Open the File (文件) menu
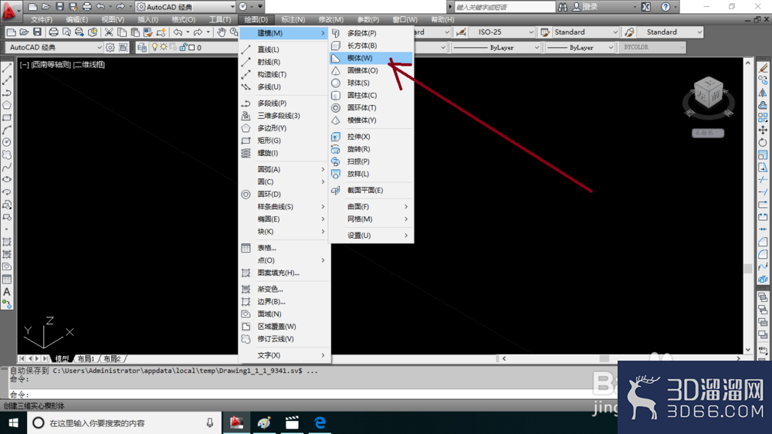Screen dimensions: 772x434 click(42, 20)
